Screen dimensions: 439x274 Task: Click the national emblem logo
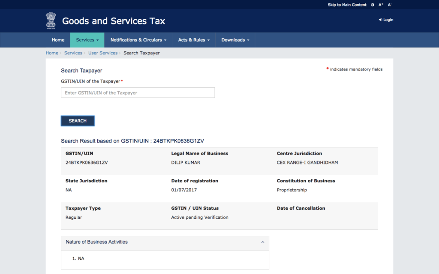[51, 21]
